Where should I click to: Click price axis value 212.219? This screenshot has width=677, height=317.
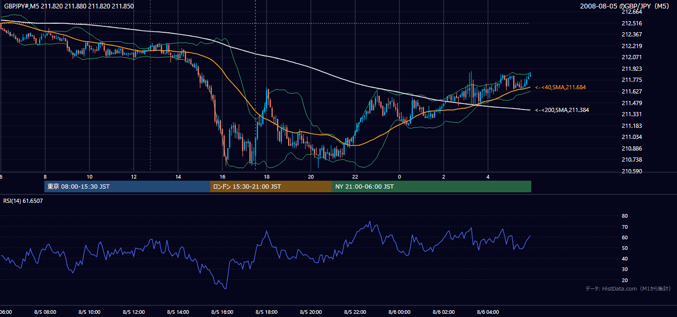pos(631,46)
